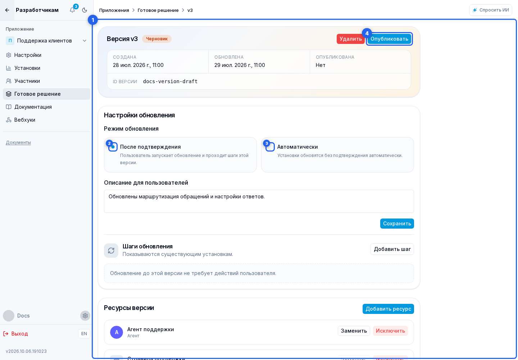The image size is (518, 360).
Task: Replace Агент поддержки via Заменить
Action: 354,331
